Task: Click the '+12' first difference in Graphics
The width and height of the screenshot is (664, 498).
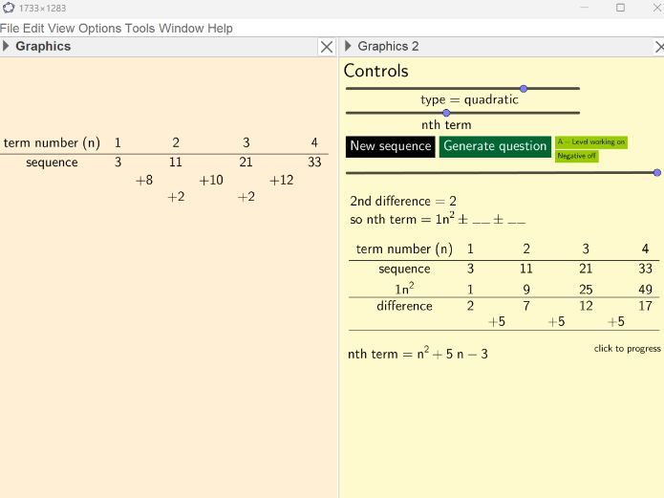Action: [x=282, y=180]
